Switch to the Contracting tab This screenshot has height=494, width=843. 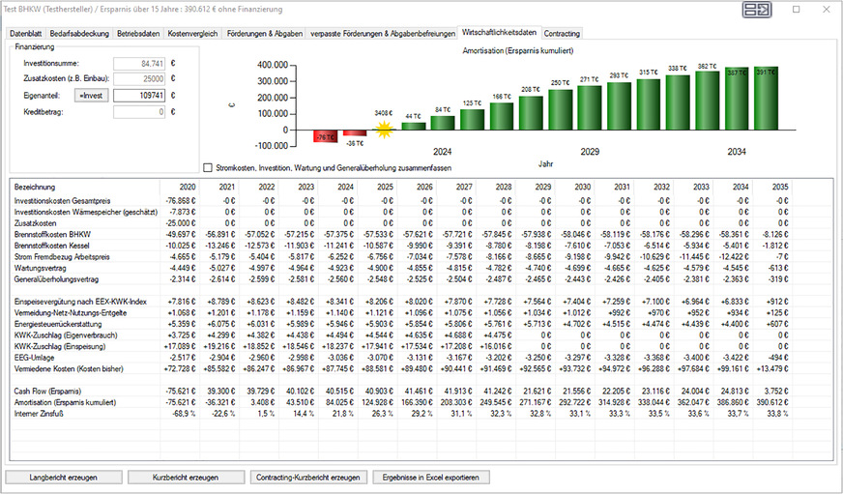tap(562, 34)
